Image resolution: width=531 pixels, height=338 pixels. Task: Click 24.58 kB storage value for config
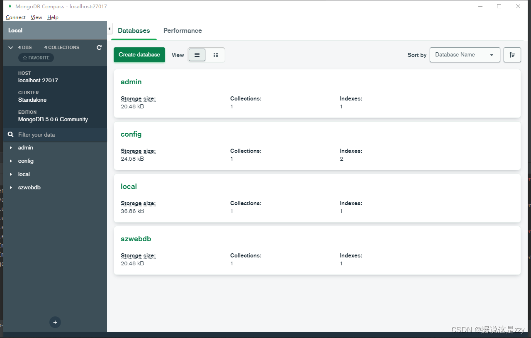(132, 159)
